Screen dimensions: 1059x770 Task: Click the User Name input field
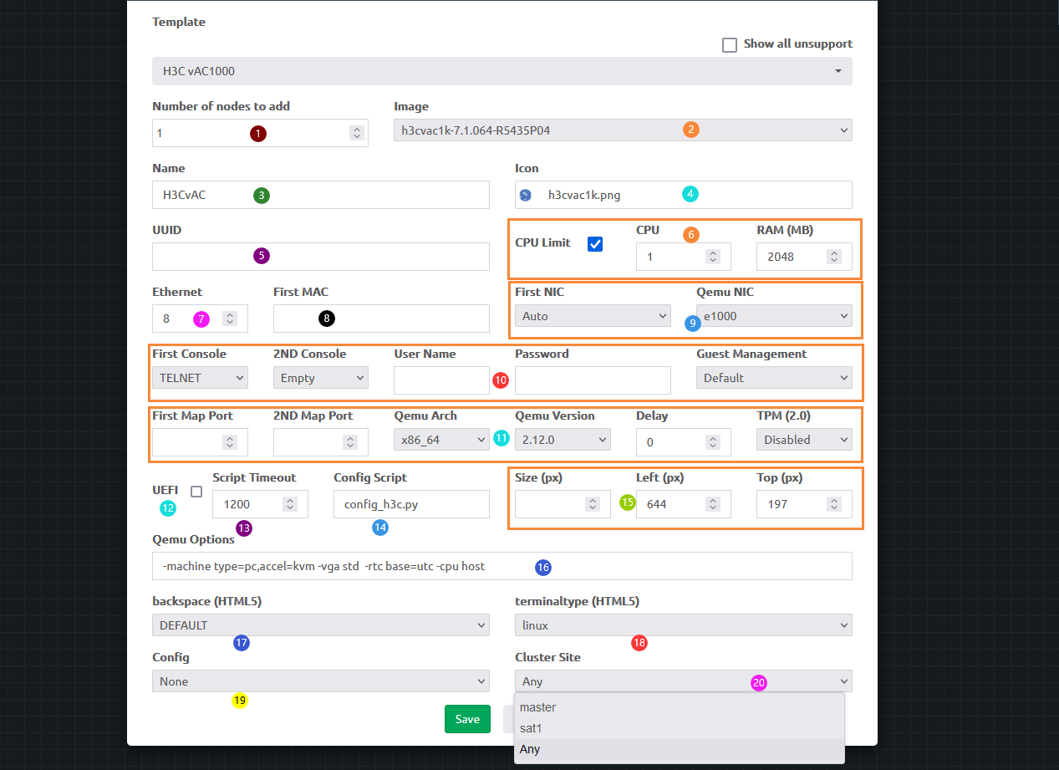[x=441, y=380]
